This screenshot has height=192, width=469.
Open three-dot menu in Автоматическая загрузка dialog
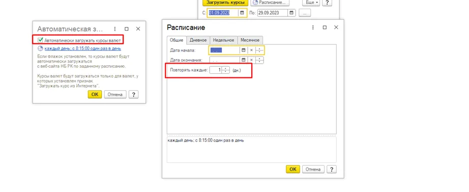pyautogui.click(x=115, y=29)
